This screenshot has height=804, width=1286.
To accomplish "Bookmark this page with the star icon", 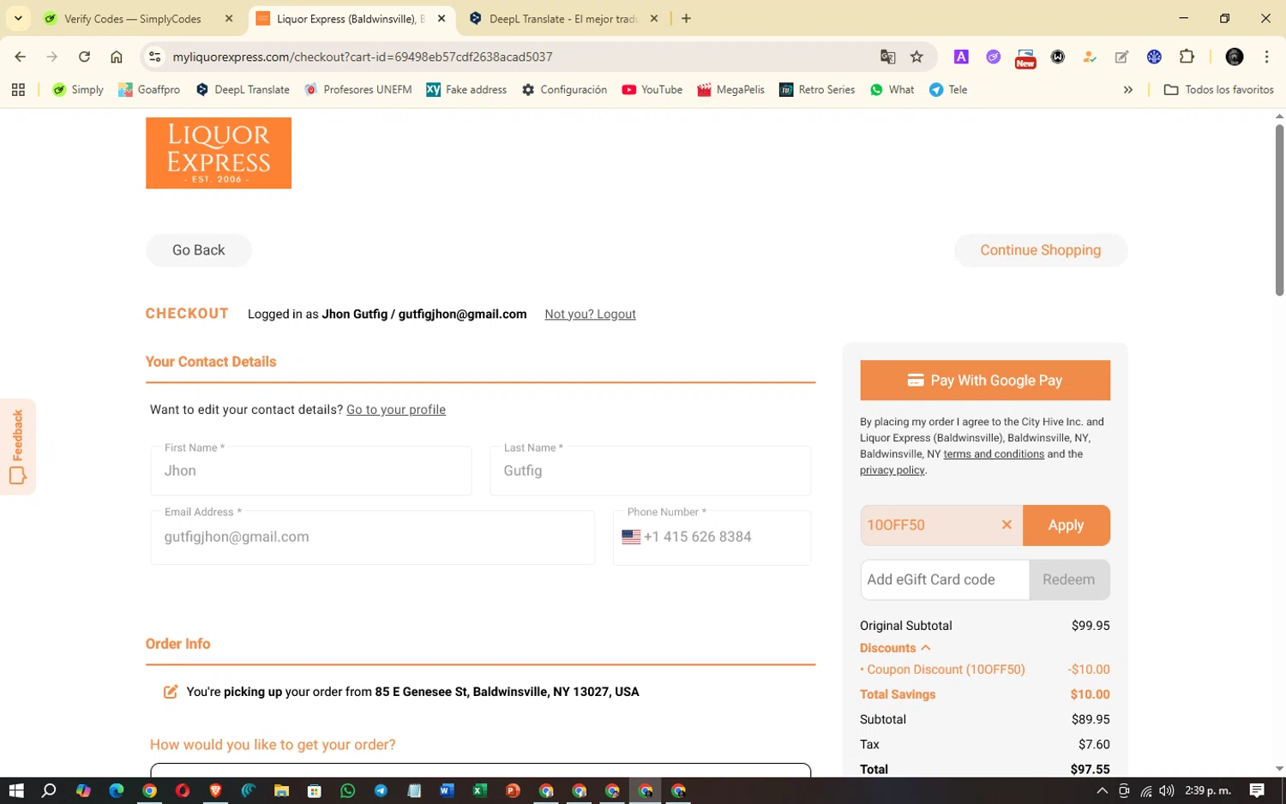I will click(916, 57).
